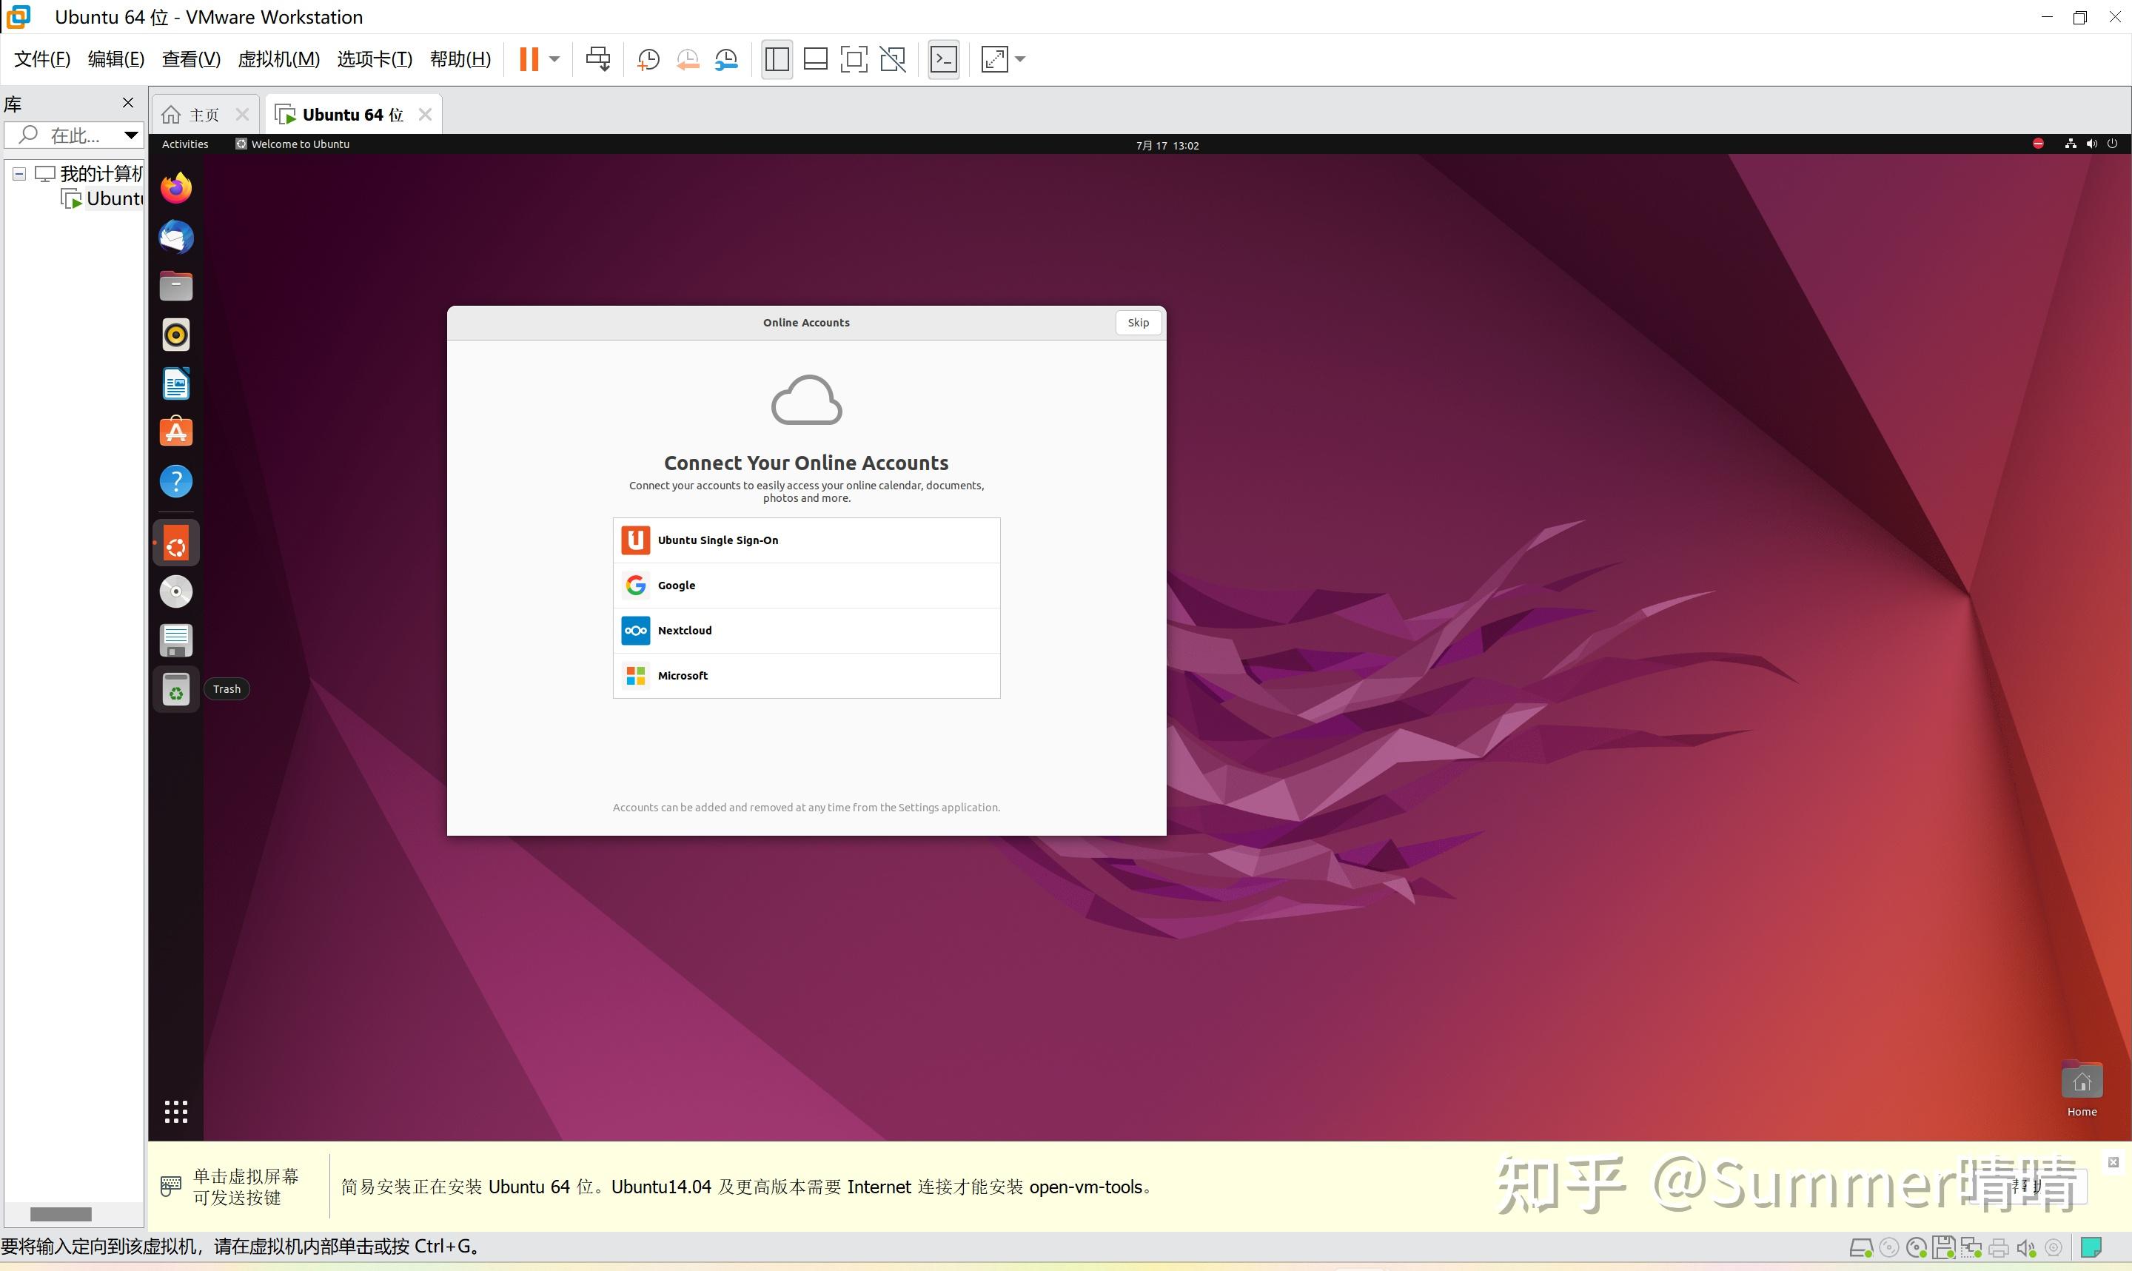Toggle the library panel visibility

pos(776,58)
